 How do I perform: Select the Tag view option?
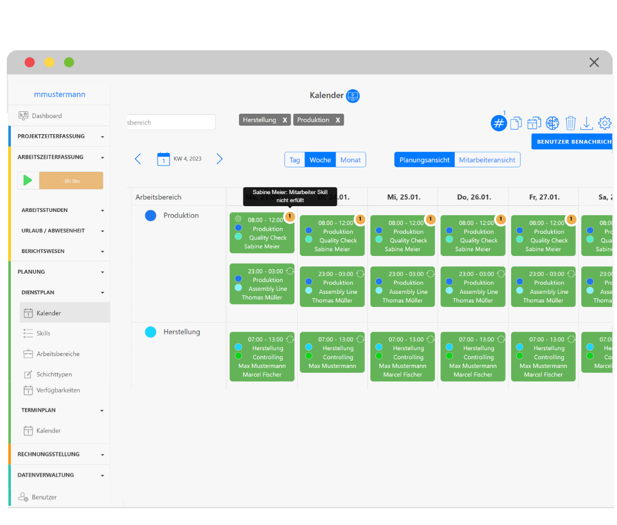pyautogui.click(x=295, y=160)
